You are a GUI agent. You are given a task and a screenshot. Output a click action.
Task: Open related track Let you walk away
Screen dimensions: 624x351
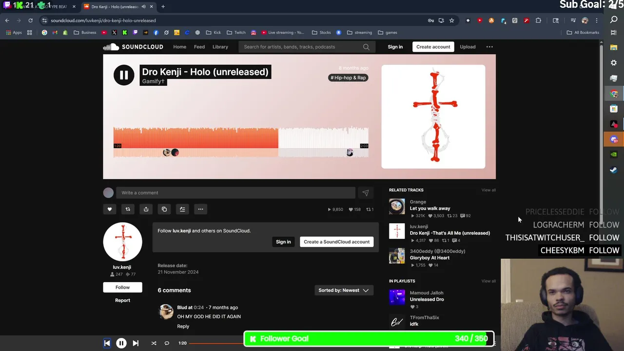point(430,208)
